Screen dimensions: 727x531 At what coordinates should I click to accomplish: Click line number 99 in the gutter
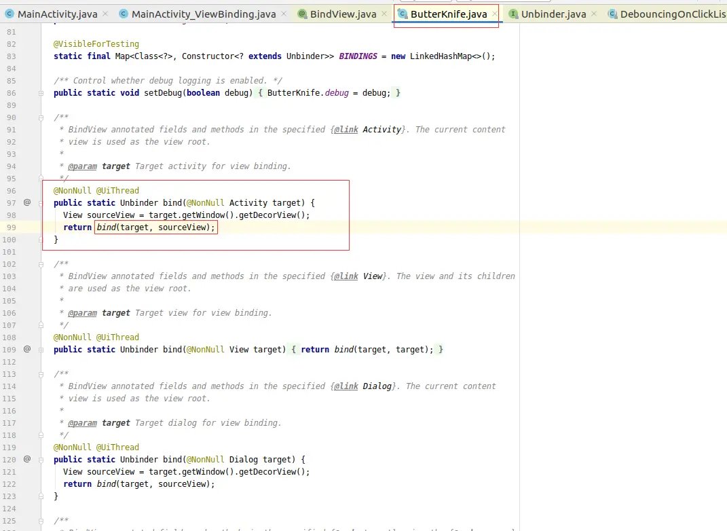pyautogui.click(x=11, y=227)
